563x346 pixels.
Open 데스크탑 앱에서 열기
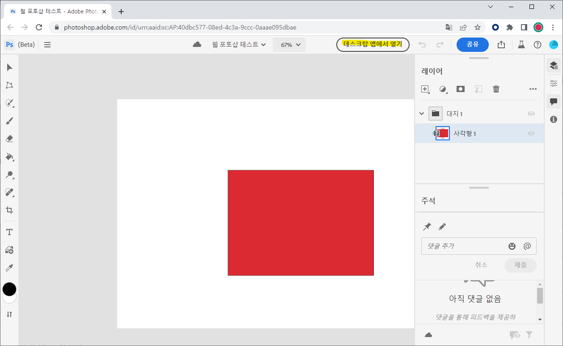click(x=373, y=45)
